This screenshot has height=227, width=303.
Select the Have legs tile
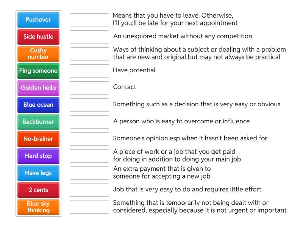[38, 173]
